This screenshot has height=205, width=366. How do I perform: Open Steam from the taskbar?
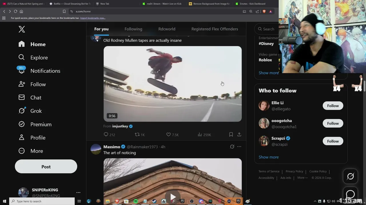(154, 201)
